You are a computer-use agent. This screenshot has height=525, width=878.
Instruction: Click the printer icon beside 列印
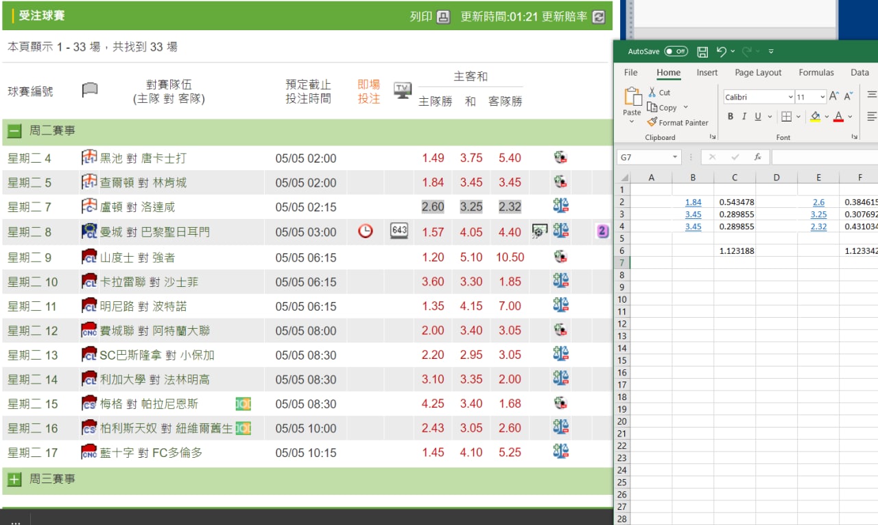pos(444,17)
